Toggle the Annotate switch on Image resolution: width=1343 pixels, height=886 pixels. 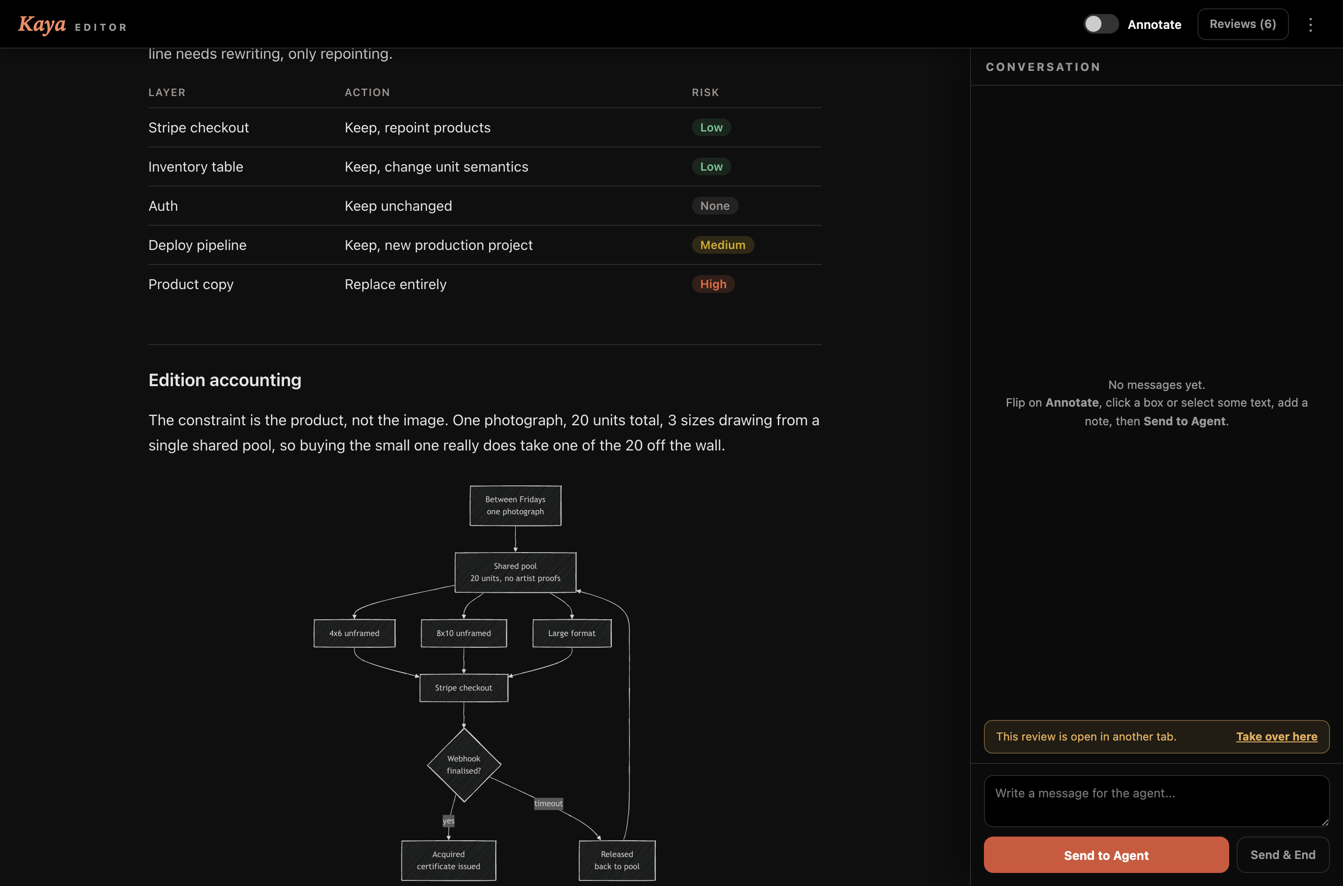coord(1101,24)
